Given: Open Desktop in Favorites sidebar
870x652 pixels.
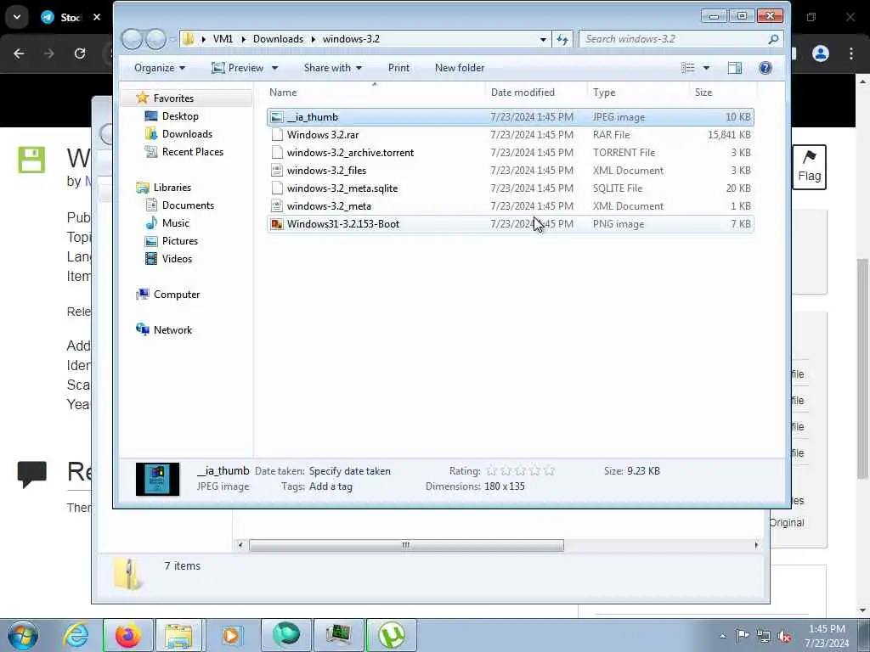Looking at the screenshot, I should point(180,115).
